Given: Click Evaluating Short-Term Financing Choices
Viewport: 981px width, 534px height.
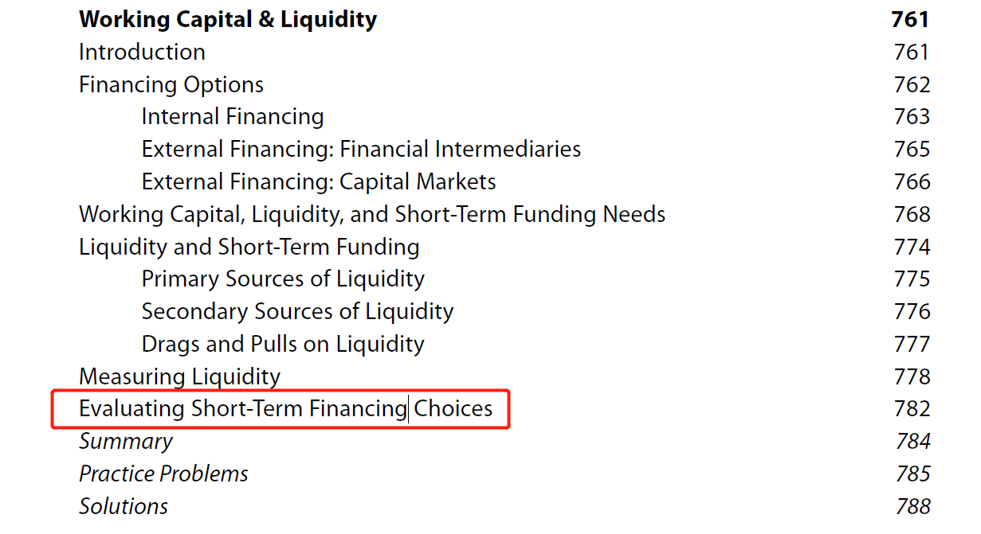Looking at the screenshot, I should tap(285, 409).
